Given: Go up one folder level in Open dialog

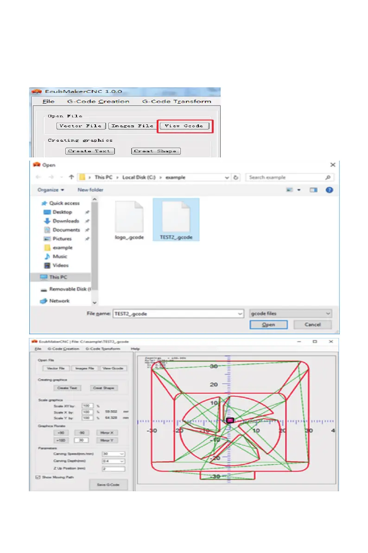Looking at the screenshot, I should [71, 177].
